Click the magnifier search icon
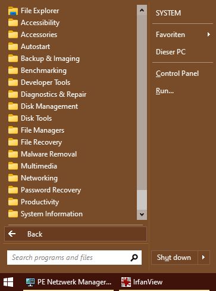The image size is (216, 291). 134,258
